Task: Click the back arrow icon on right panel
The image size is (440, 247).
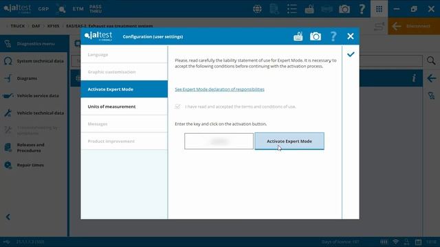Action: pos(431,78)
